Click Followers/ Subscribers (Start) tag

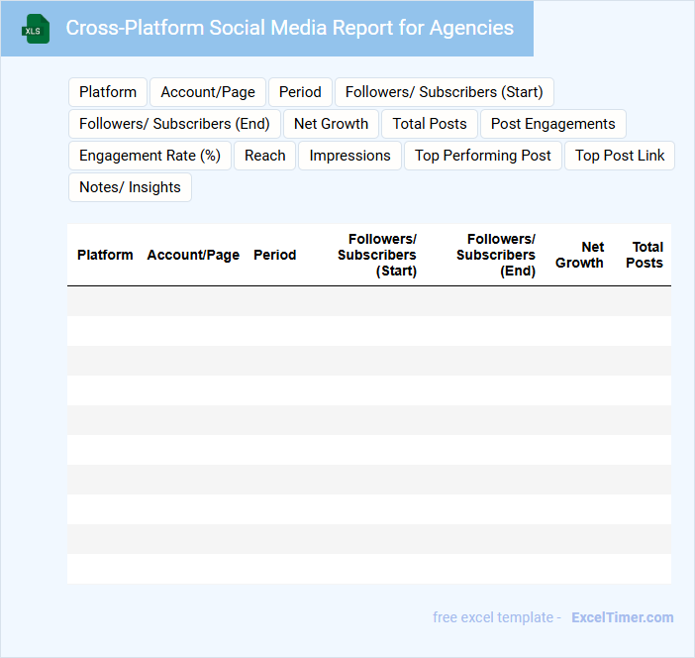coord(444,92)
